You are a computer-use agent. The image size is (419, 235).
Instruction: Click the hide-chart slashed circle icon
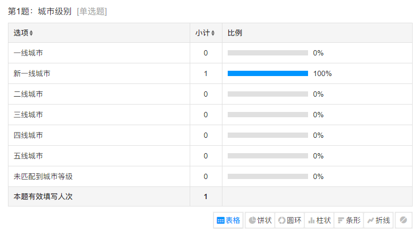404,220
